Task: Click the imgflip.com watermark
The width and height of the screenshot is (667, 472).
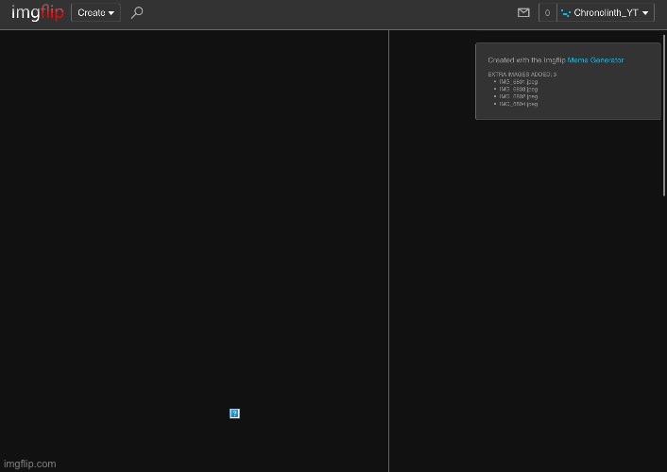Action: click(x=29, y=464)
